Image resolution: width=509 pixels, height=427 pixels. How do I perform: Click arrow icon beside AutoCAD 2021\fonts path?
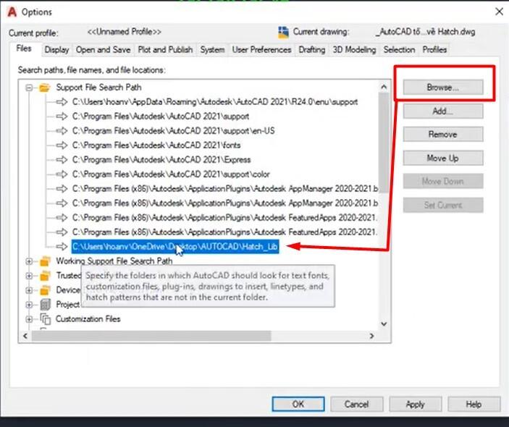[x=62, y=145]
